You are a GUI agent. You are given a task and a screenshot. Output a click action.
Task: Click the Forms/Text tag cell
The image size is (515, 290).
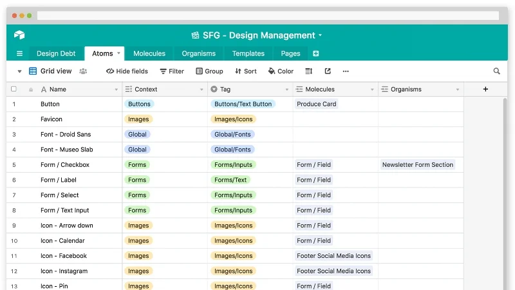point(230,180)
